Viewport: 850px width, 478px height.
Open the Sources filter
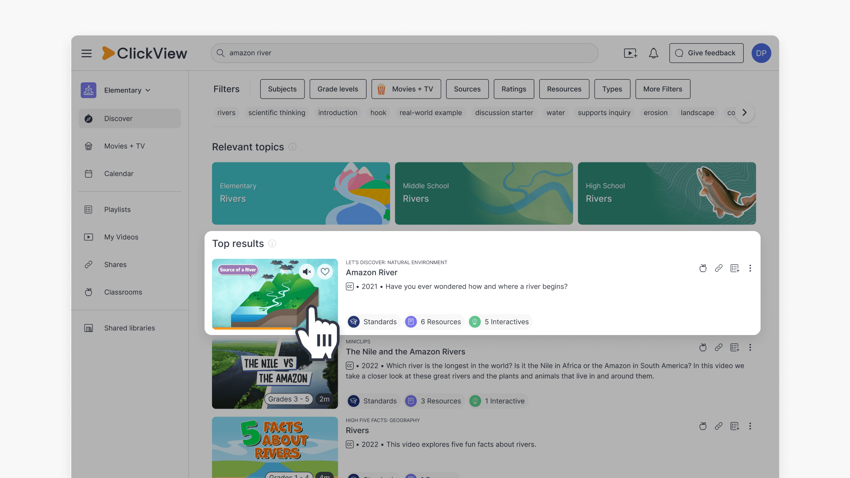(x=467, y=89)
